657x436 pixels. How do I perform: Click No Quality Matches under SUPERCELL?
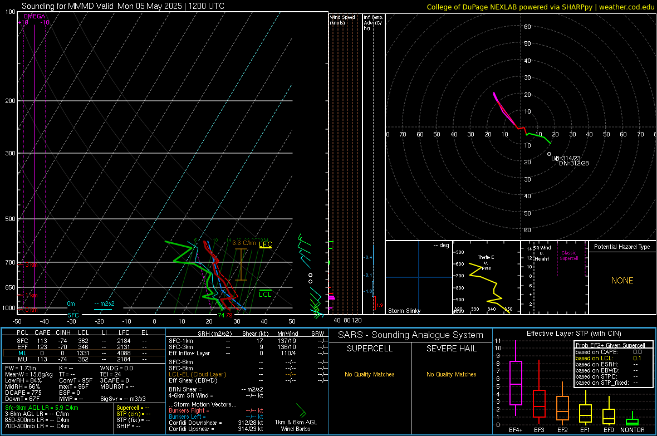(x=370, y=374)
